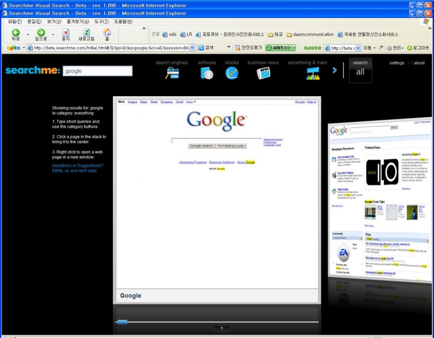
Task: Click the green Back arrow button
Action: (x=16, y=33)
